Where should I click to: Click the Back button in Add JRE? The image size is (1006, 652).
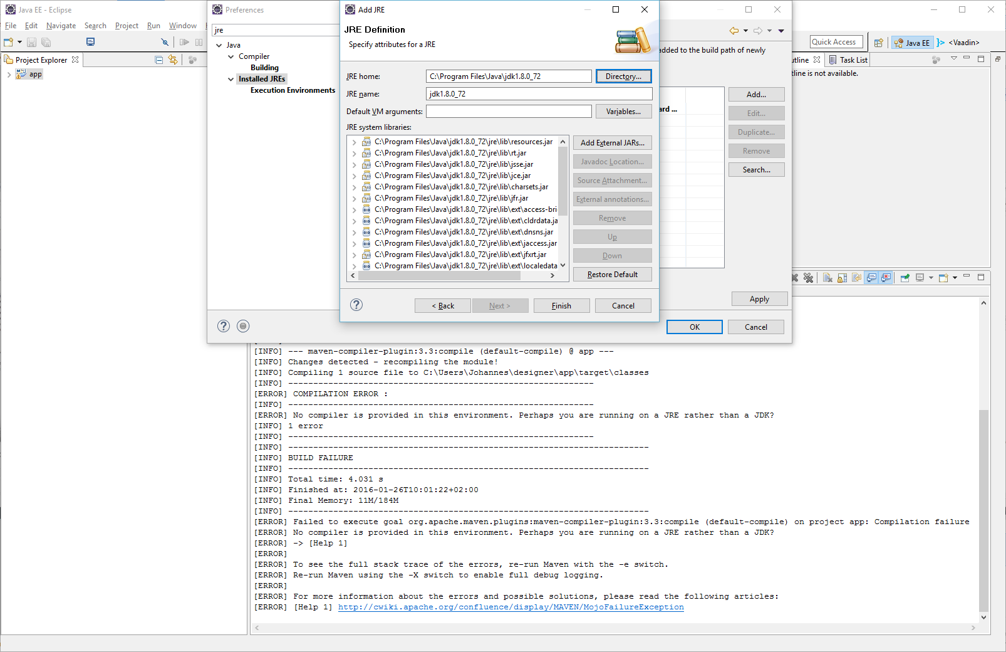[443, 306]
